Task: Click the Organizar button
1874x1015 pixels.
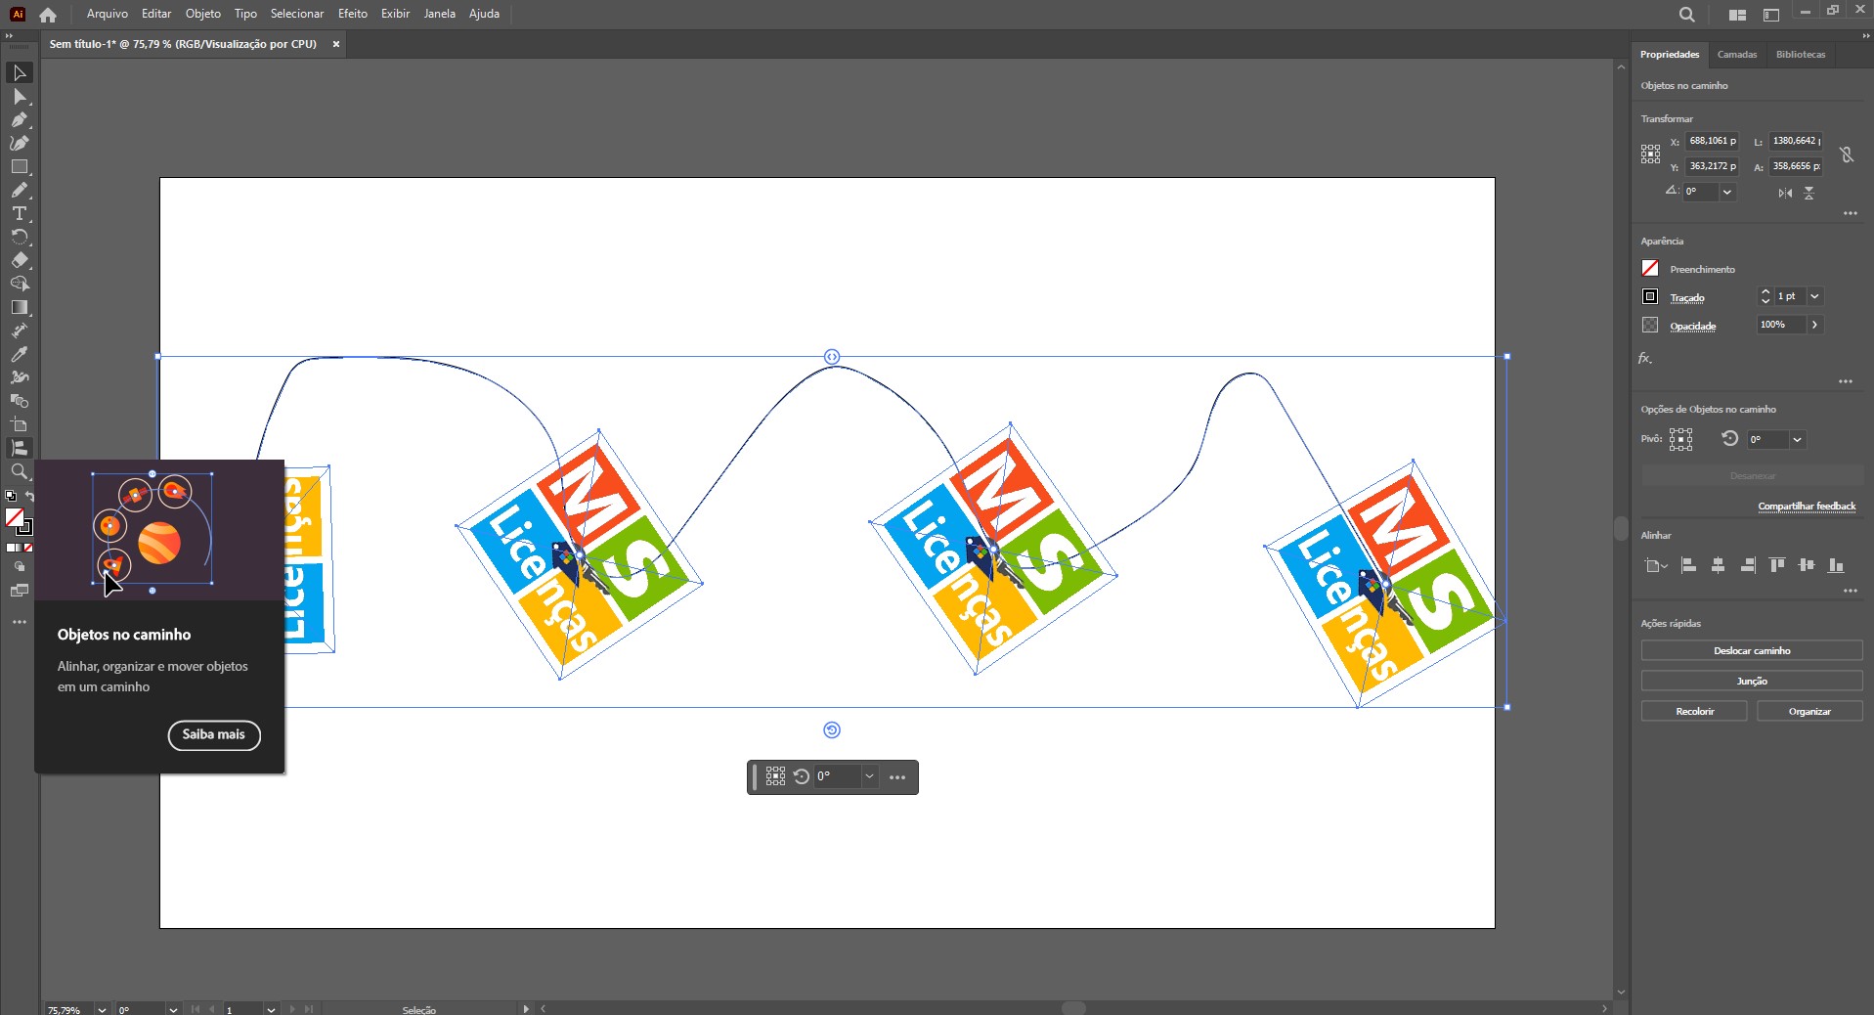Action: (x=1809, y=711)
